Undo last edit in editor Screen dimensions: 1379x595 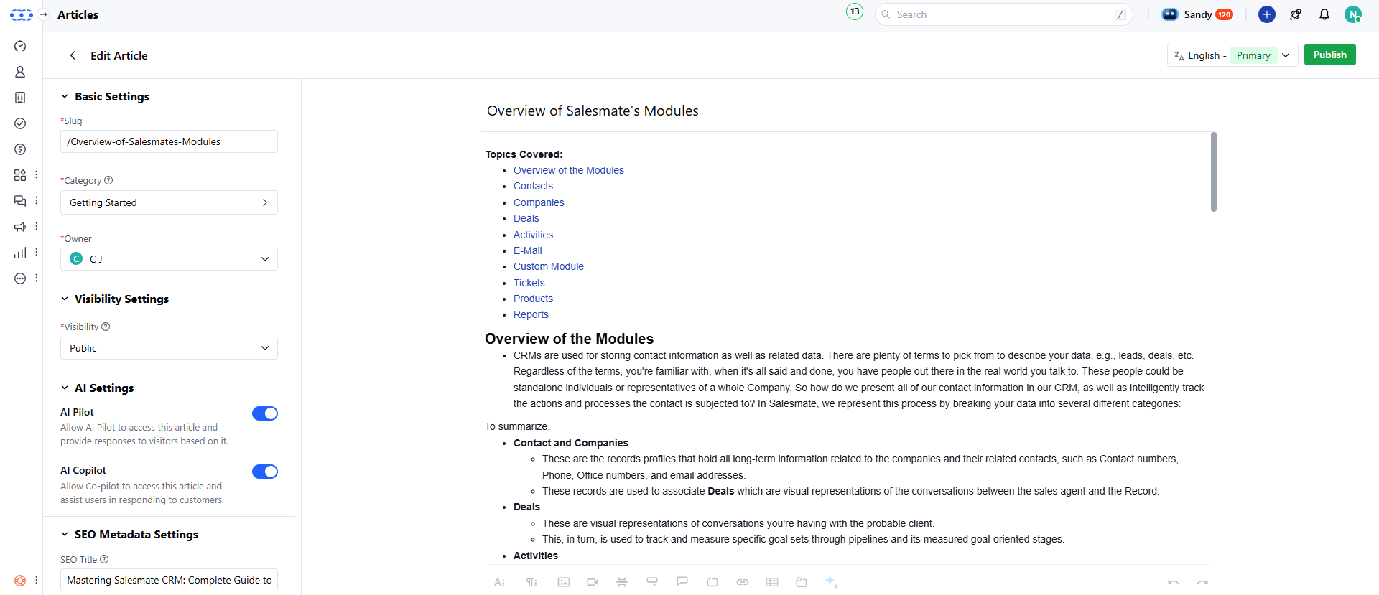point(1174,582)
